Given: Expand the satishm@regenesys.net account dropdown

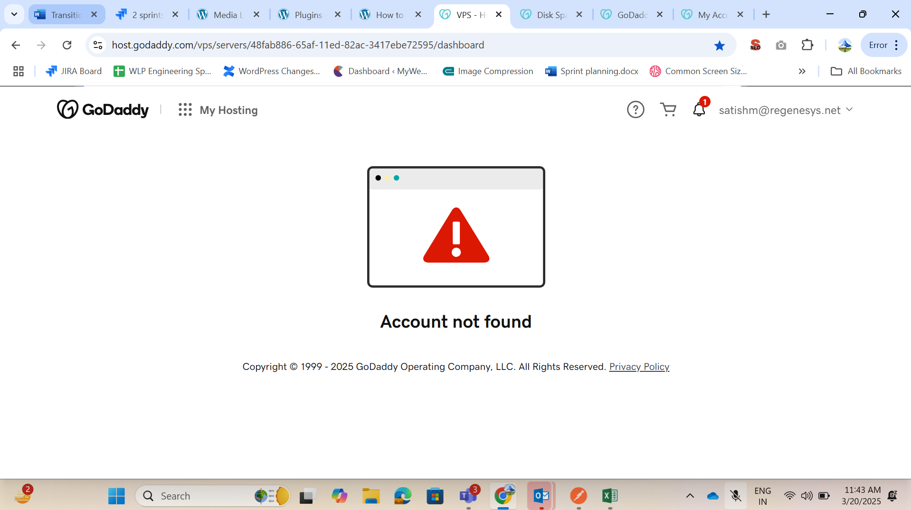Looking at the screenshot, I should [786, 110].
